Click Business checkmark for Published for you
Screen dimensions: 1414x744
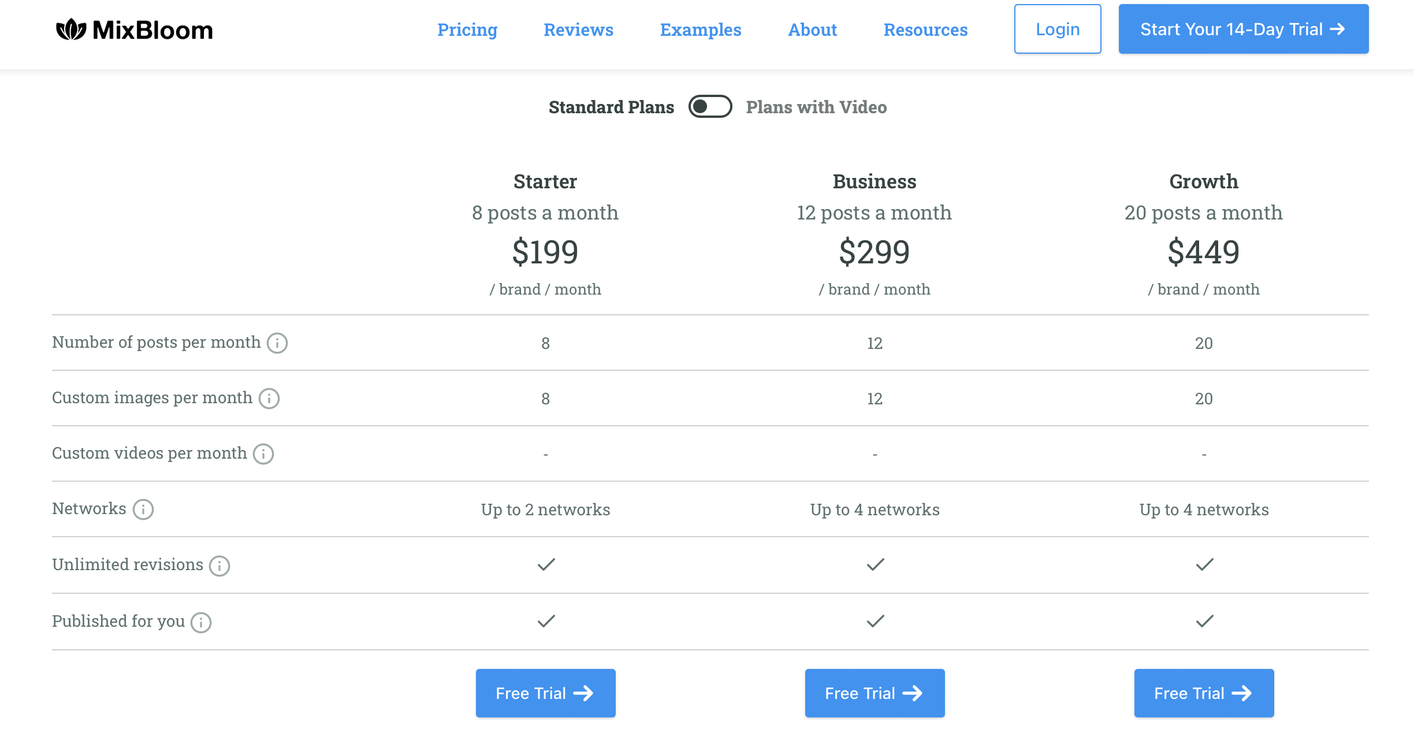(x=875, y=621)
